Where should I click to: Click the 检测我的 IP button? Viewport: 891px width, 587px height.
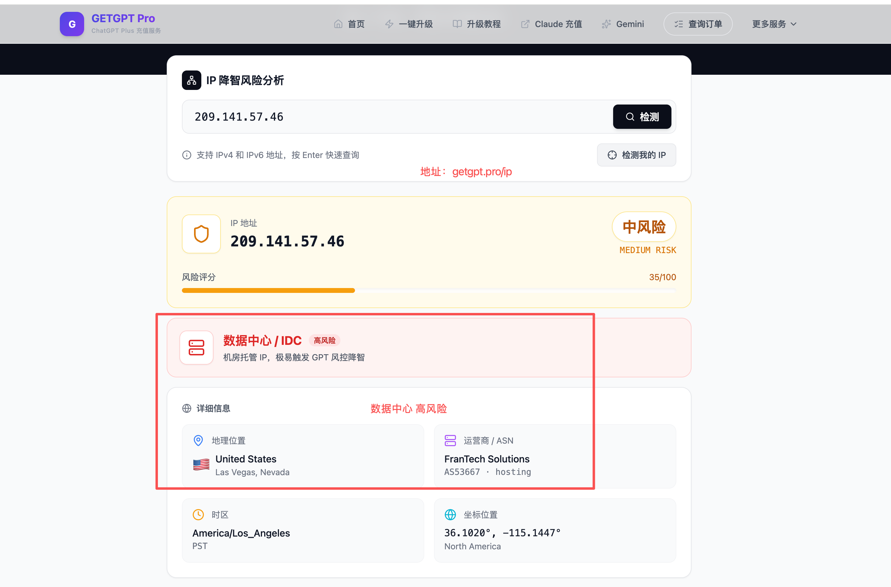pyautogui.click(x=636, y=155)
